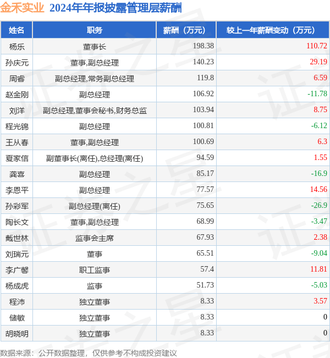Click the change value 11.81

[318, 269]
